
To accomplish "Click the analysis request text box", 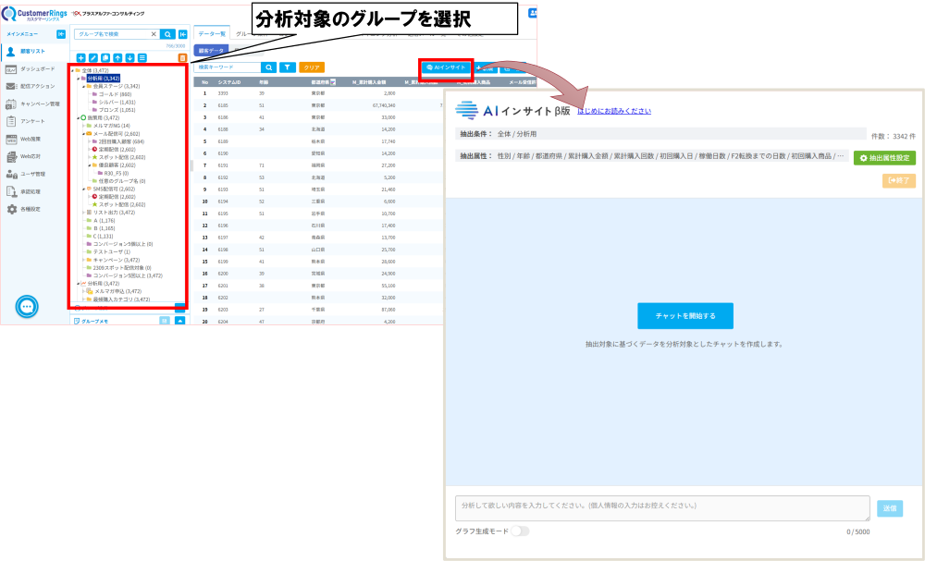I will coord(662,508).
